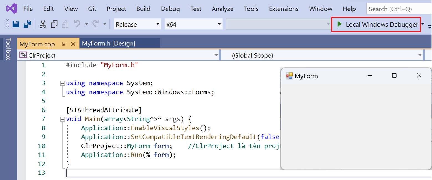Click the Cut scissors icon
This screenshot has width=432, height=180.
point(43,24)
